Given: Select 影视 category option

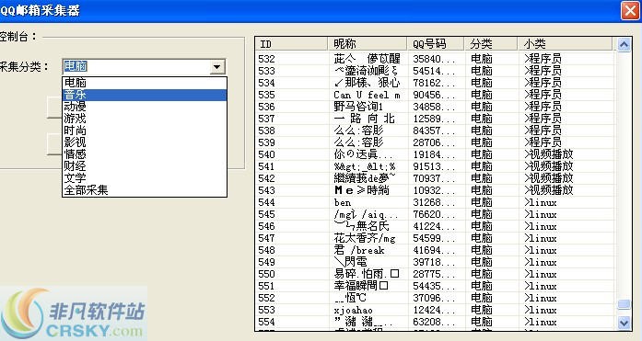Looking at the screenshot, I should click(145, 142).
